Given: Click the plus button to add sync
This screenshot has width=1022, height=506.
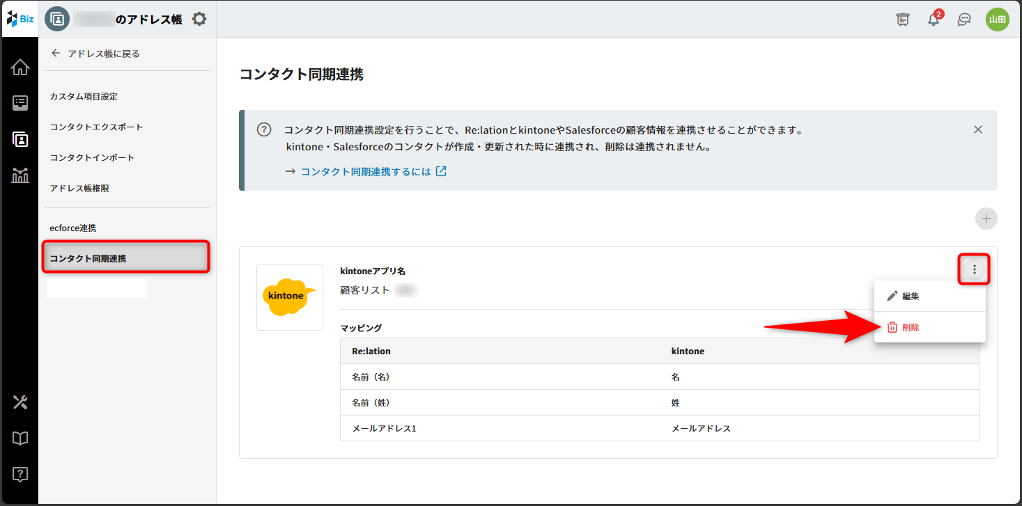Looking at the screenshot, I should point(986,219).
